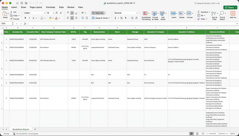Image resolution: width=239 pixels, height=136 pixels.
Task: Center text horizontally
Action: click(72, 18)
